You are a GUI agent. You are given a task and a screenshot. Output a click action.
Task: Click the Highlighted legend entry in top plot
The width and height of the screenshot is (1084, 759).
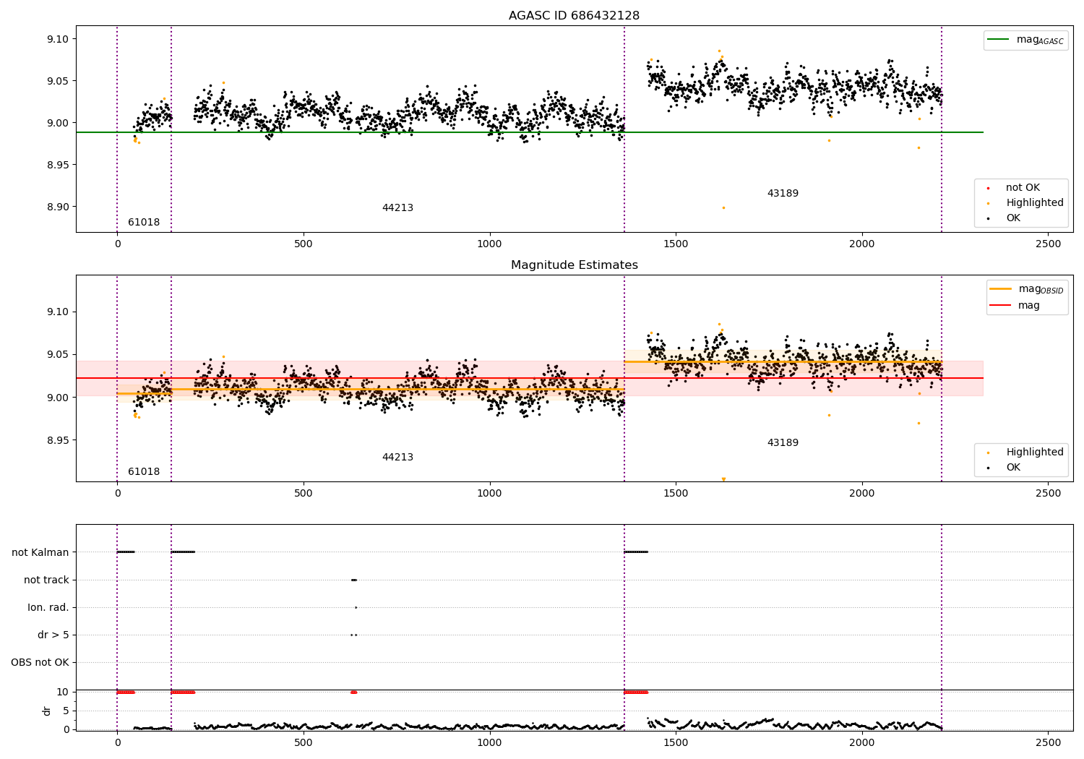tap(1021, 203)
